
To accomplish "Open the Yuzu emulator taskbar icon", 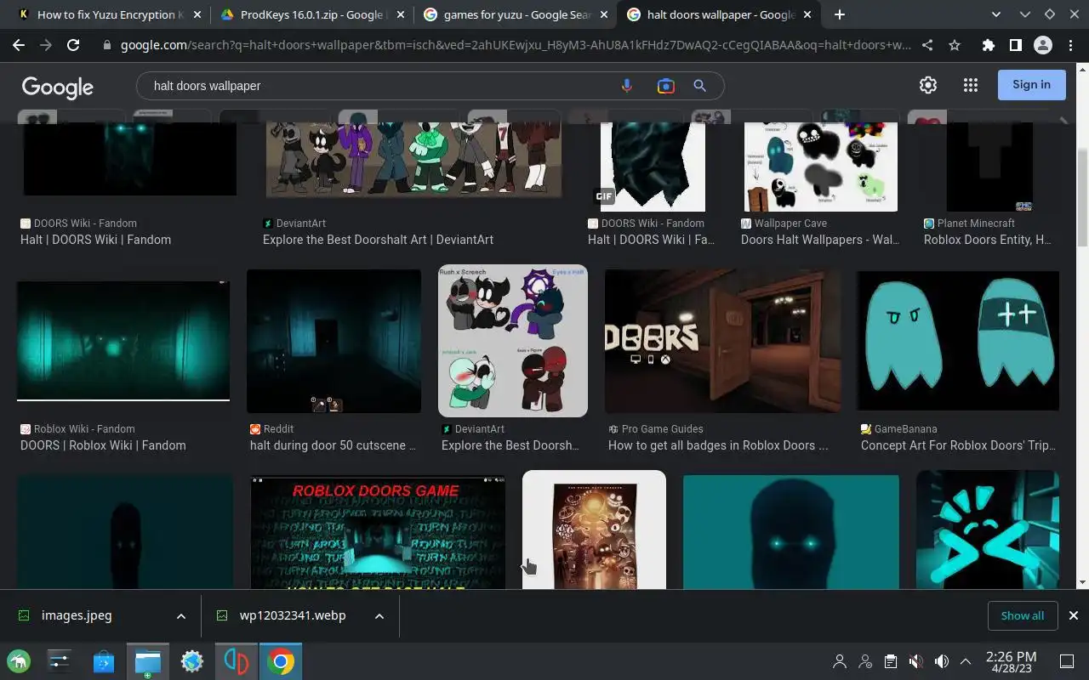I will pyautogui.click(x=236, y=660).
